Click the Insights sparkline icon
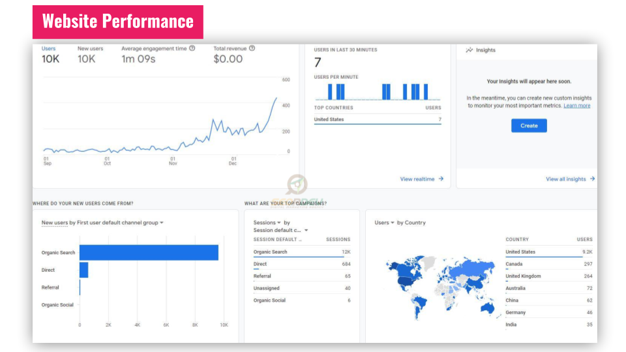 pos(469,50)
